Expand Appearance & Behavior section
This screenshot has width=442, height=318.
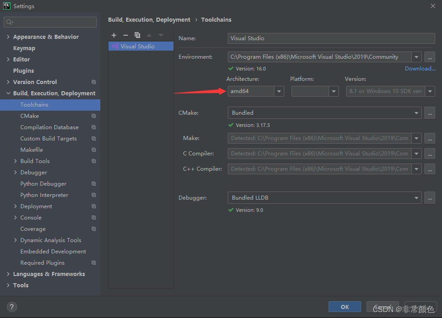[8, 37]
